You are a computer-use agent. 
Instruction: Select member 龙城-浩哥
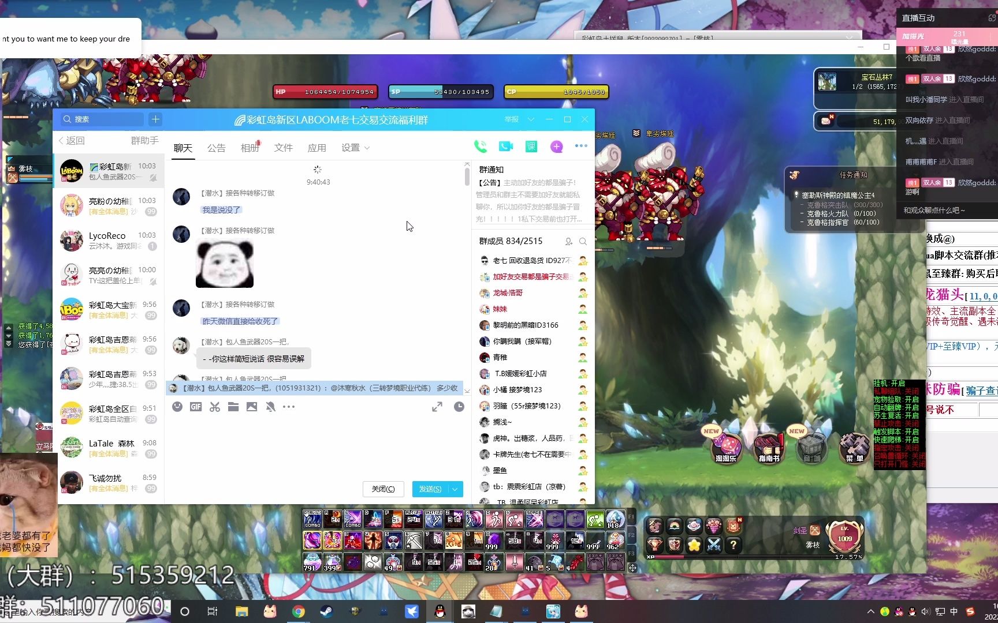tap(533, 293)
